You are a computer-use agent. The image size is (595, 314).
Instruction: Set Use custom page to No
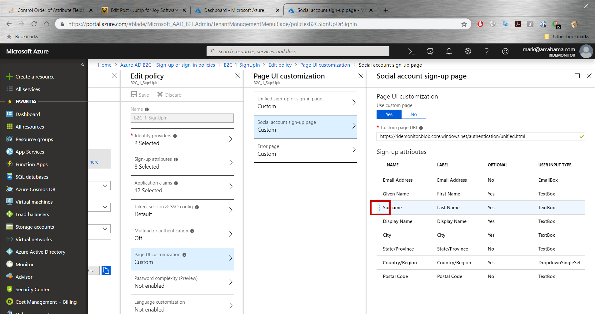[414, 114]
